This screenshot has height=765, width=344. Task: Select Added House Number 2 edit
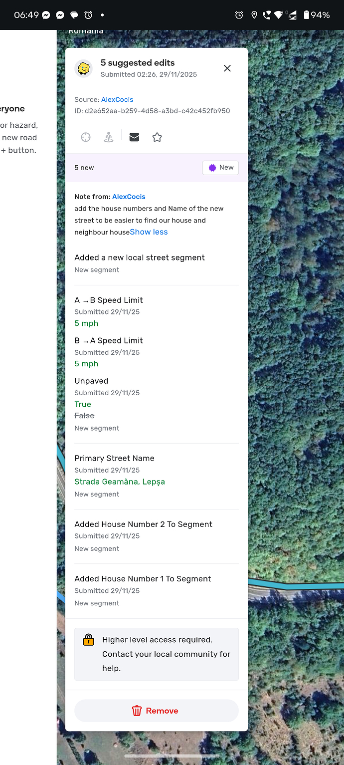tap(143, 524)
